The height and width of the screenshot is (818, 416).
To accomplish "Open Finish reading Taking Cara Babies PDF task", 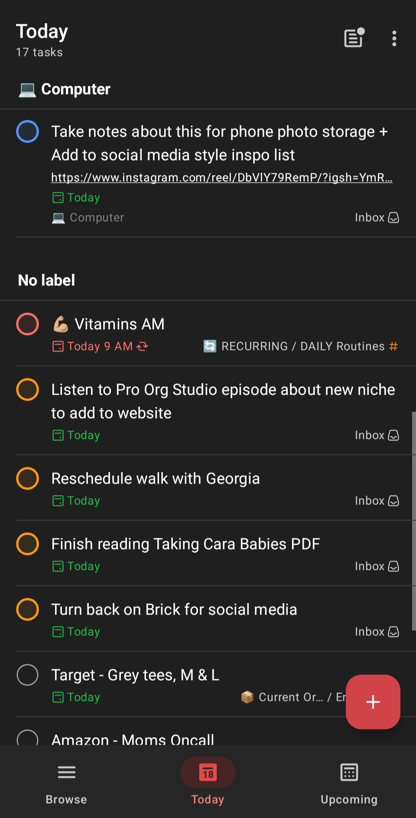I will [x=185, y=544].
